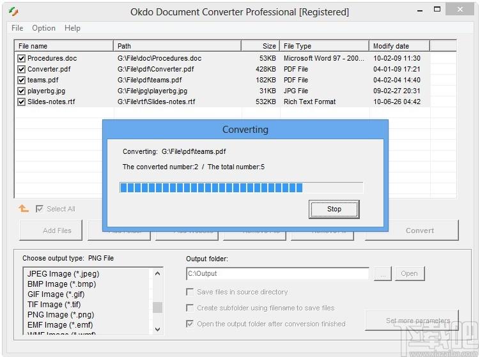Click the Rich Text Format type cell
This screenshot has height=357, width=480.
click(309, 102)
